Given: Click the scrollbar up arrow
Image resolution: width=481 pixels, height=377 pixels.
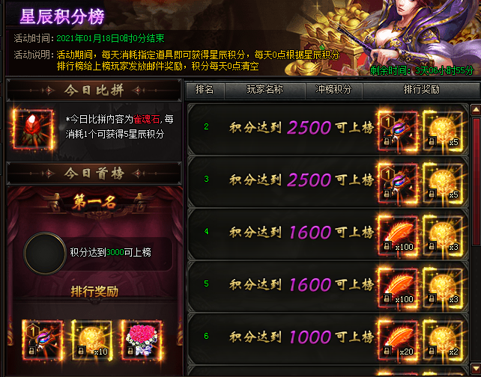Looking at the screenshot, I should tap(476, 109).
